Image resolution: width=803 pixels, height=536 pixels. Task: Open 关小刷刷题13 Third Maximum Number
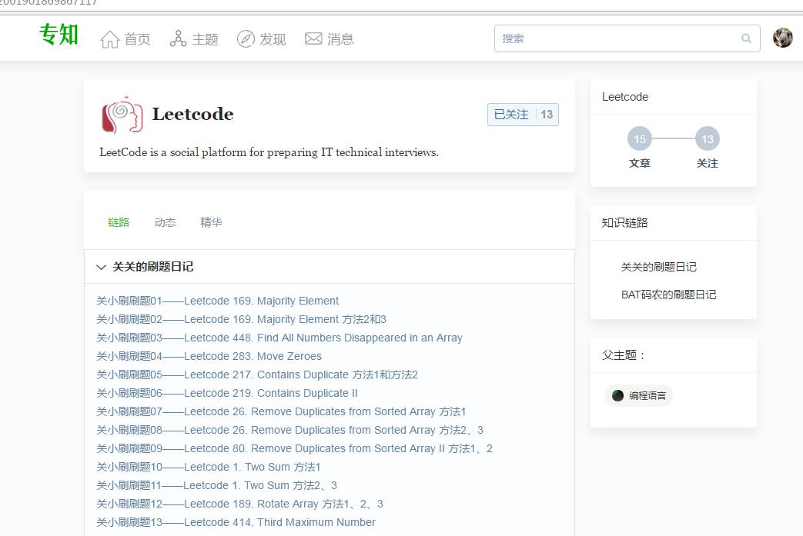[x=236, y=522]
